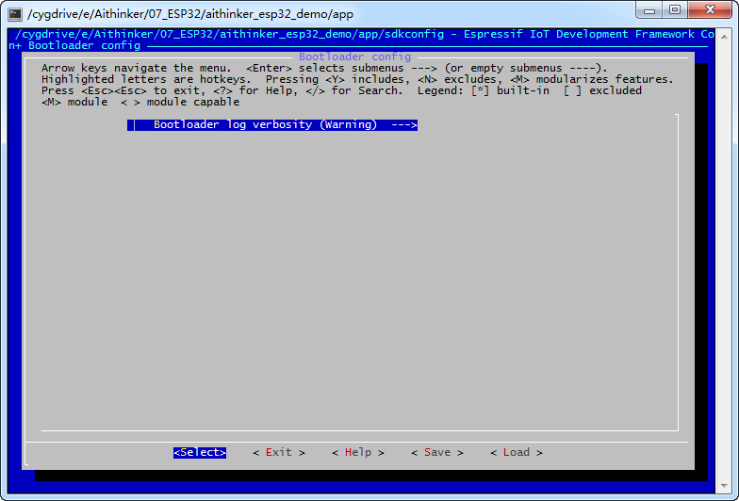Open the Help button

358,452
